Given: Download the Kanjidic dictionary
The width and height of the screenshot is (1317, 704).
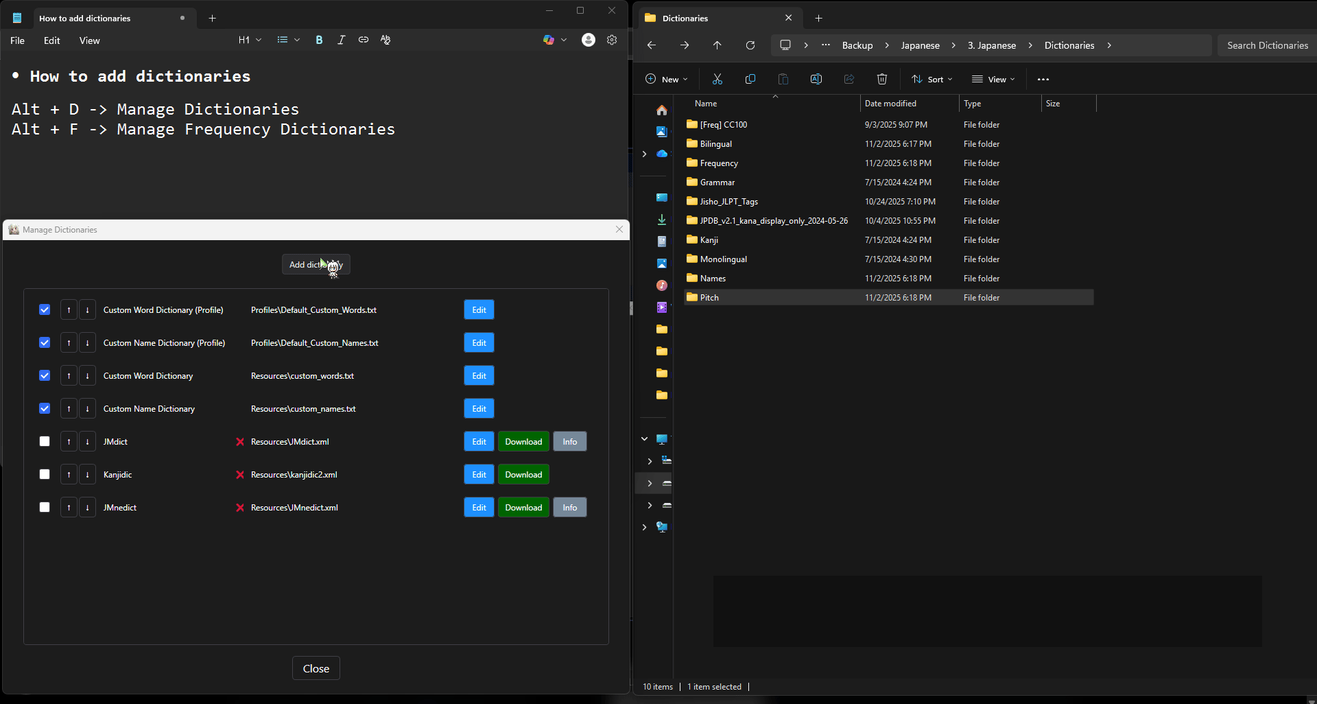Looking at the screenshot, I should point(523,475).
